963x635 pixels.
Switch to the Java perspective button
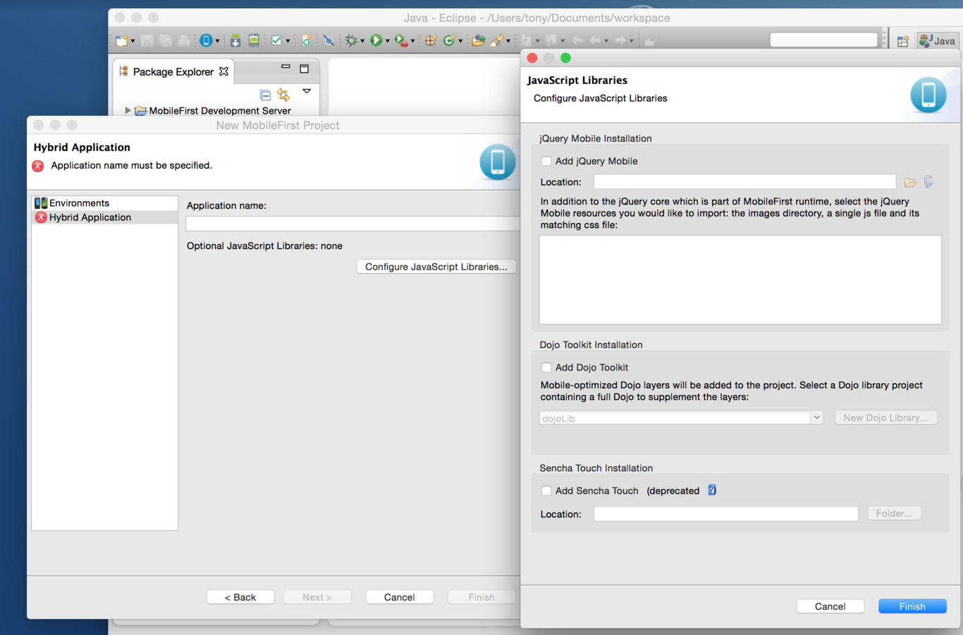click(x=937, y=41)
